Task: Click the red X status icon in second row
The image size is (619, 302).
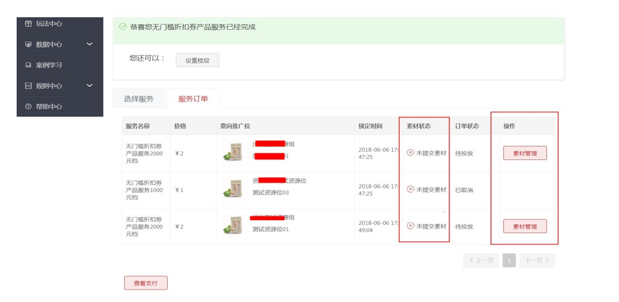Action: [410, 190]
